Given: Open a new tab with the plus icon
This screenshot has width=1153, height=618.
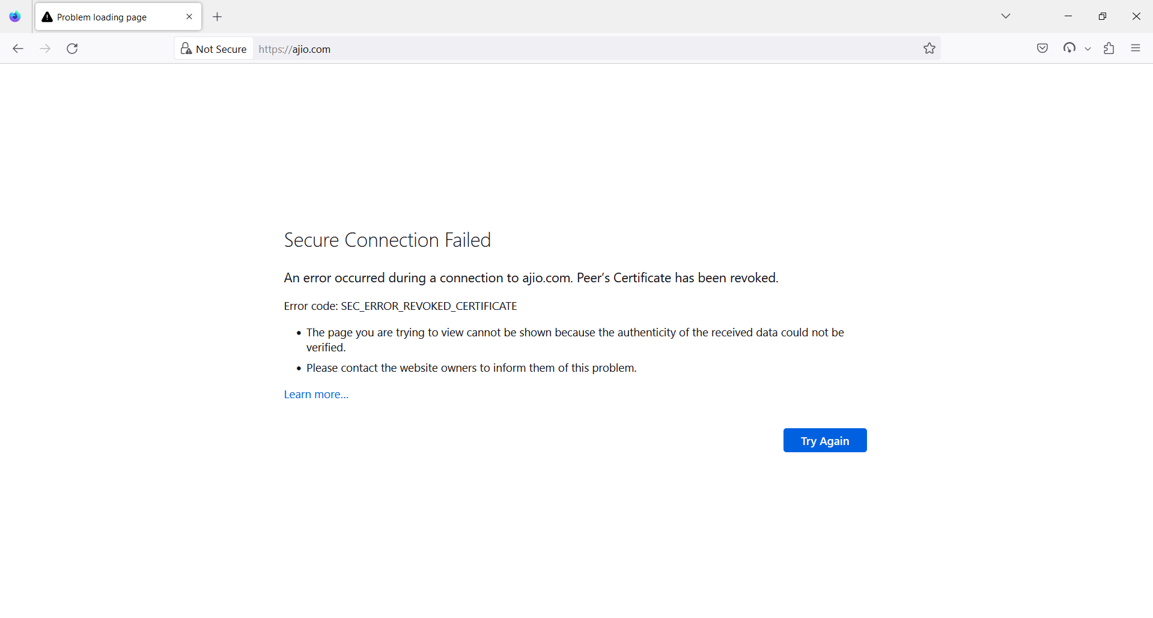Looking at the screenshot, I should (218, 17).
